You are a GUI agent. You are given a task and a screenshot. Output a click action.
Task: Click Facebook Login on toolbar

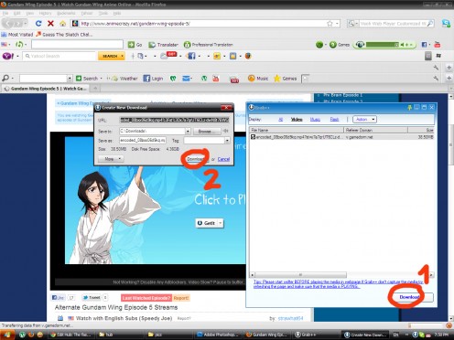point(153,79)
